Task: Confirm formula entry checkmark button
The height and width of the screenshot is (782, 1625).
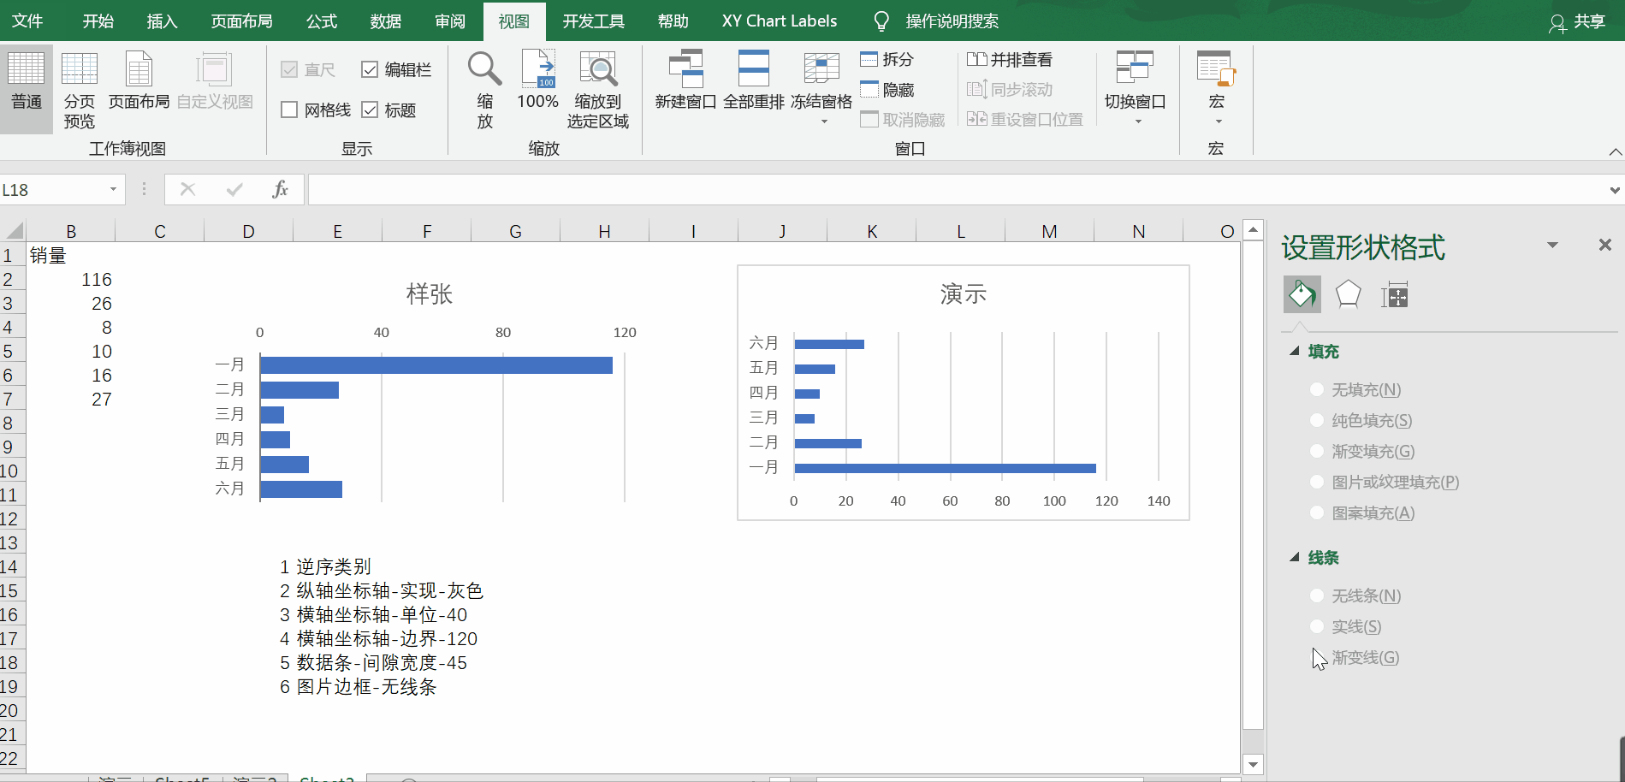Action: pyautogui.click(x=234, y=189)
